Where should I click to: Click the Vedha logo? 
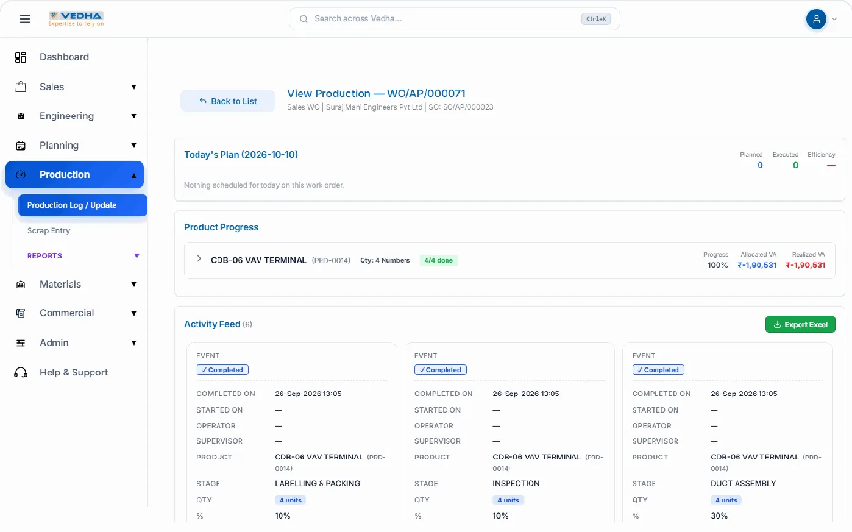(x=76, y=19)
